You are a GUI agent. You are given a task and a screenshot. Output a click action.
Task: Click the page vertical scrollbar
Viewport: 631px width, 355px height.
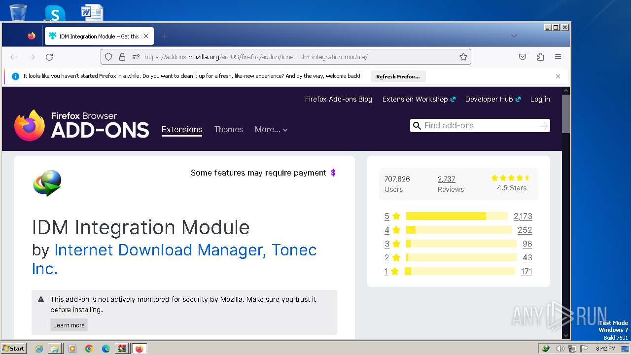(566, 114)
